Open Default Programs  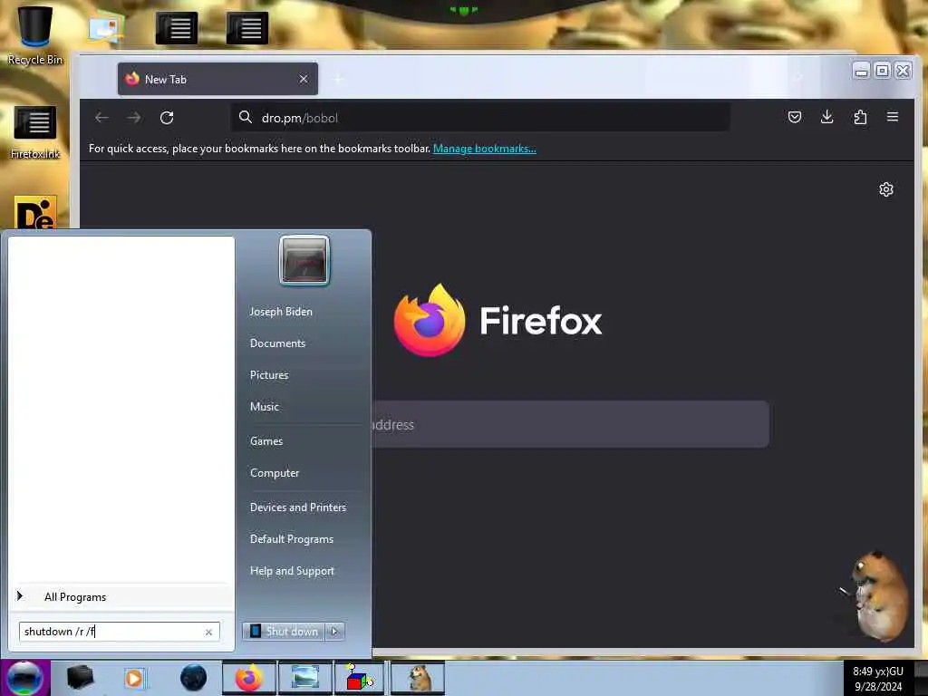[292, 539]
